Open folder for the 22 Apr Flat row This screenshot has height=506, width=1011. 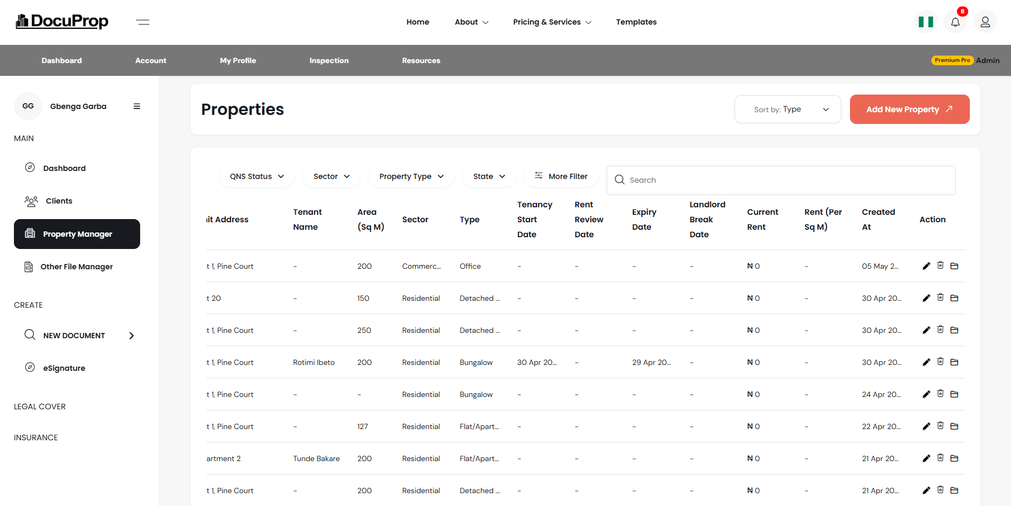coord(954,426)
